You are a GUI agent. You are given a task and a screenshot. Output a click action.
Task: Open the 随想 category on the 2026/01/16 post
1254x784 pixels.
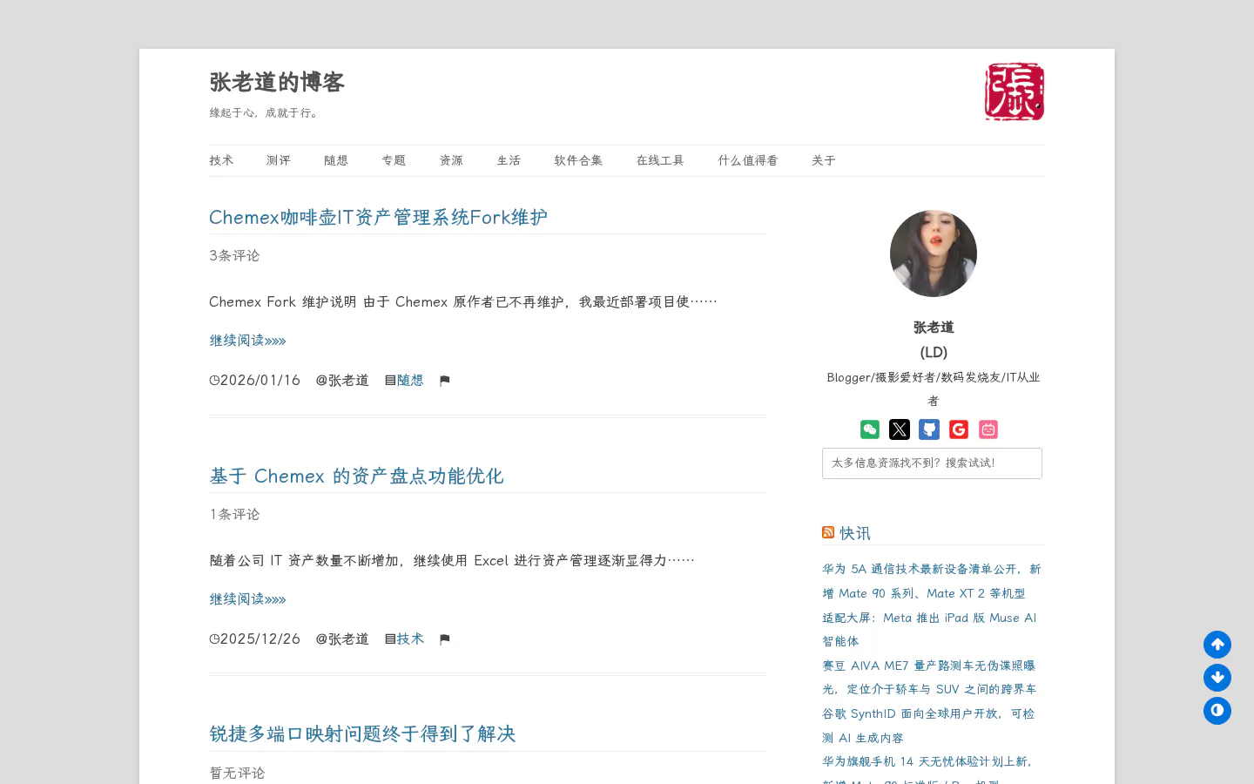[x=410, y=381]
